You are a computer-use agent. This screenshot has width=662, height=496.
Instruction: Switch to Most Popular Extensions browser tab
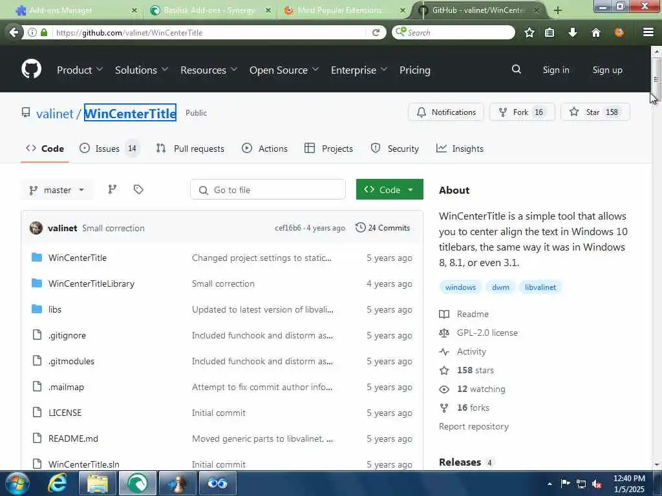[x=344, y=10]
